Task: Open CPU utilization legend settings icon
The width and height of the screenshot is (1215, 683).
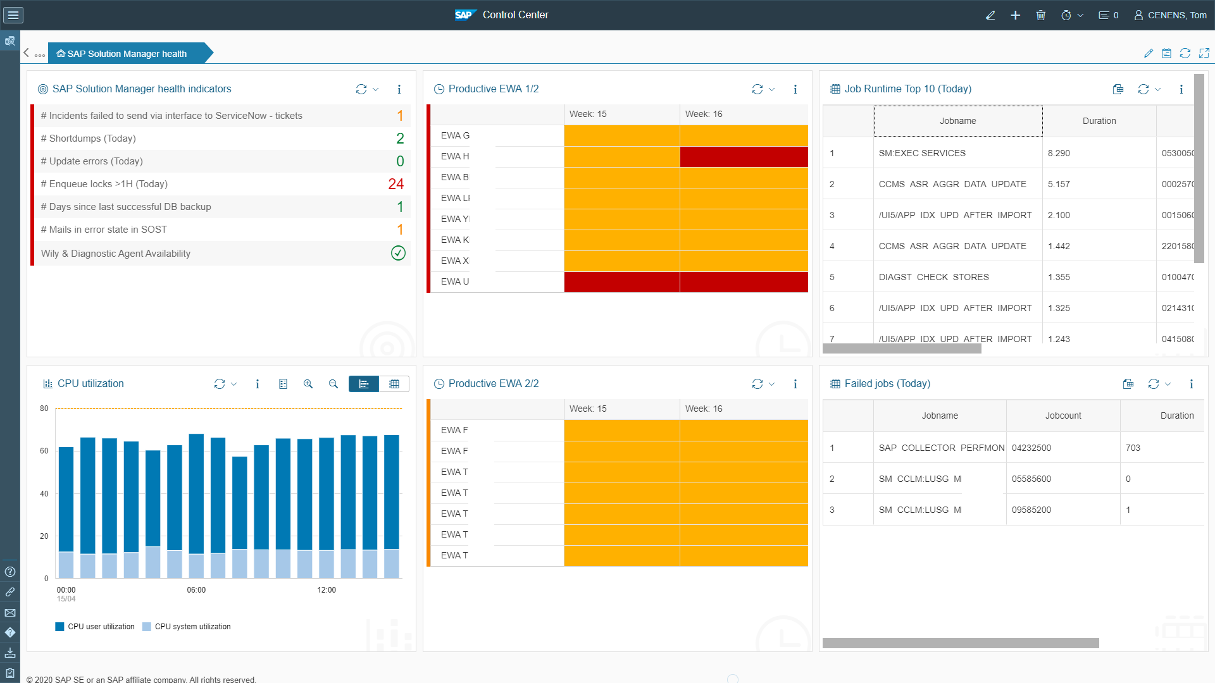Action: coord(283,384)
